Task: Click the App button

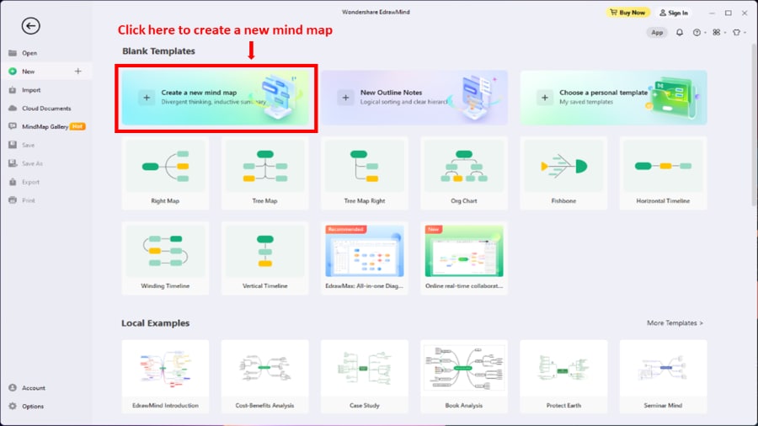Action: [x=656, y=32]
